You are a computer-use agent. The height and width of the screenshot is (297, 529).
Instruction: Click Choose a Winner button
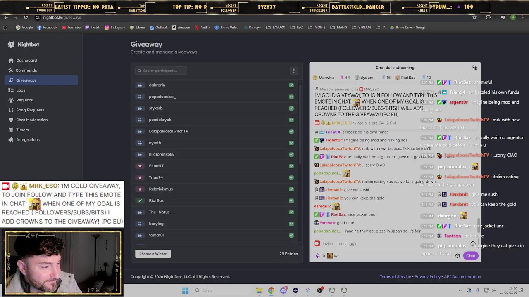point(153,254)
